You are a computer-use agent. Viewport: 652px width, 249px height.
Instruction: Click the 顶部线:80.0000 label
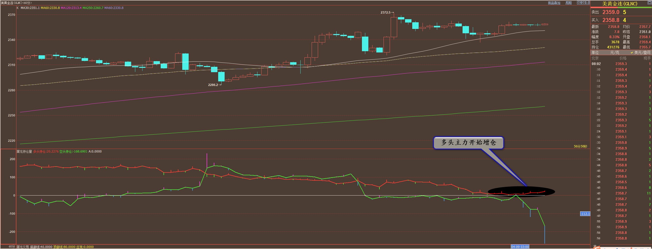(64, 247)
